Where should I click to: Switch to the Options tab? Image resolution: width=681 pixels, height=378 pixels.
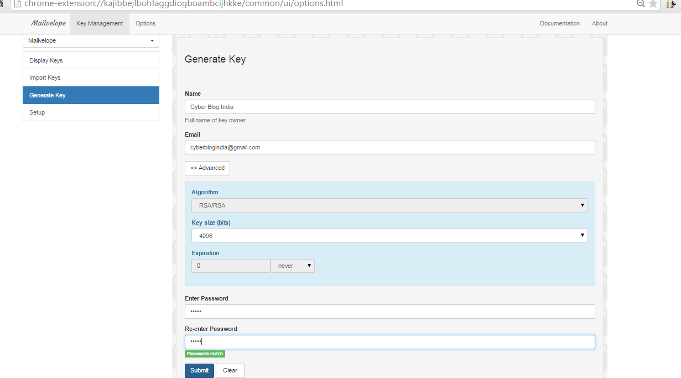(145, 24)
